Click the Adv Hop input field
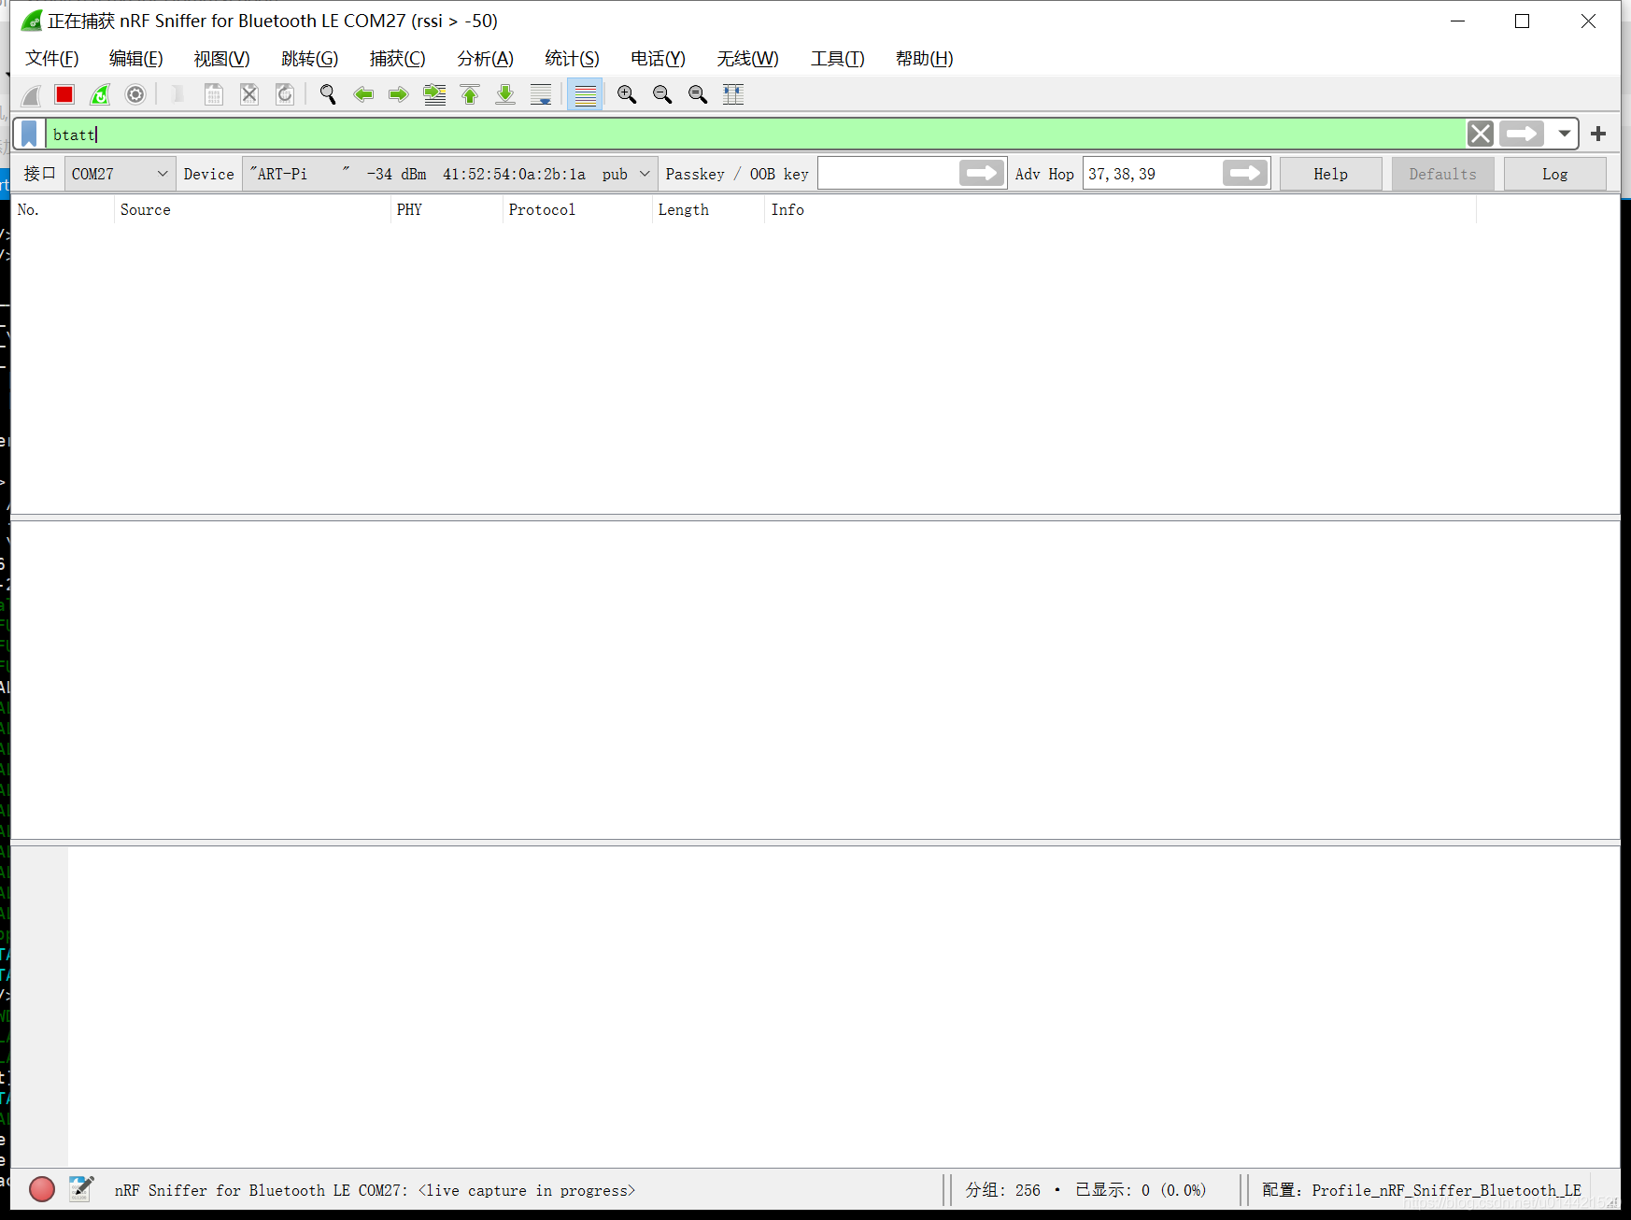Image resolution: width=1631 pixels, height=1220 pixels. pos(1154,174)
